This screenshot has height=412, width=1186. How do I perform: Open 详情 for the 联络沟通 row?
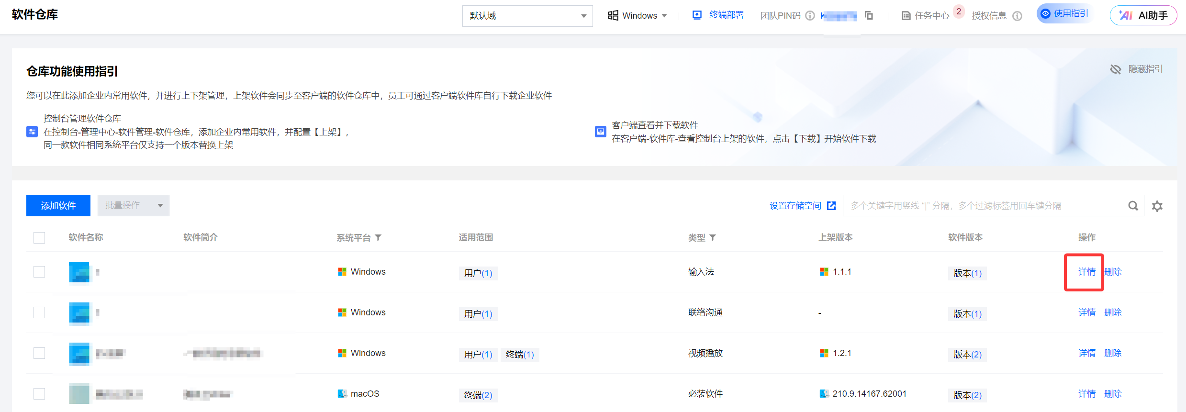(1086, 312)
